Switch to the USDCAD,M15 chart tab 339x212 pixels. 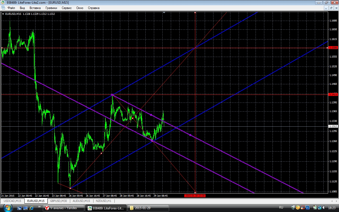[12, 201]
